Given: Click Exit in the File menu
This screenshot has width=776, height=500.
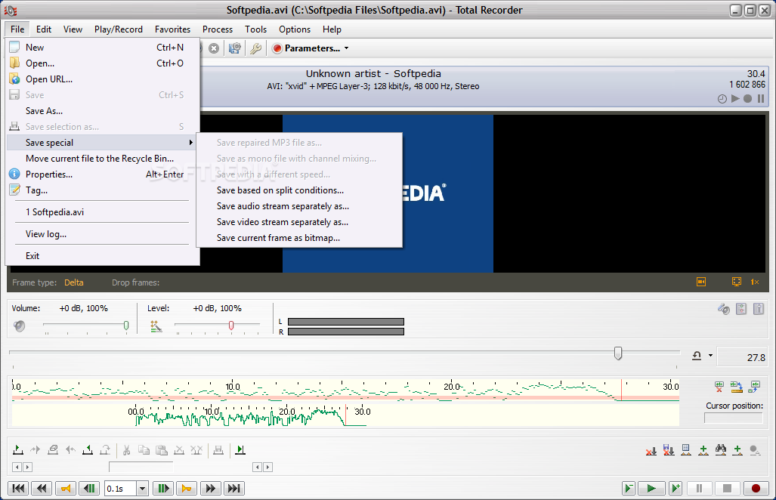Looking at the screenshot, I should [x=103, y=256].
